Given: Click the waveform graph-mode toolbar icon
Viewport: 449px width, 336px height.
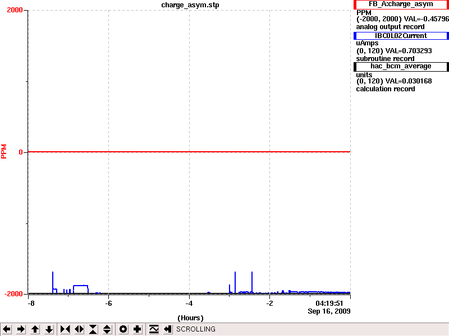Looking at the screenshot, I should point(154,329).
